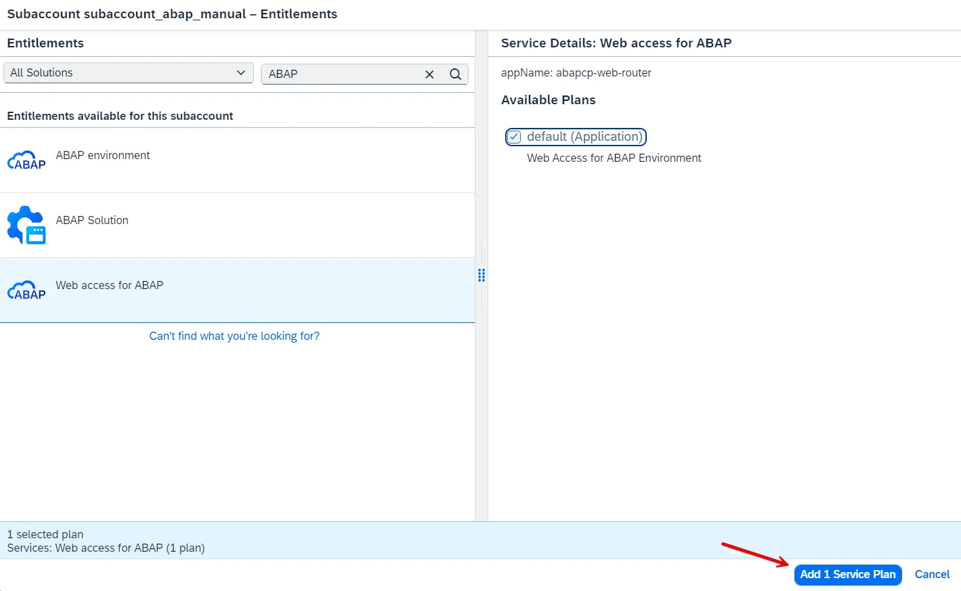Click the 1 selected plan summary text
Image resolution: width=961 pixels, height=591 pixels.
tap(45, 534)
